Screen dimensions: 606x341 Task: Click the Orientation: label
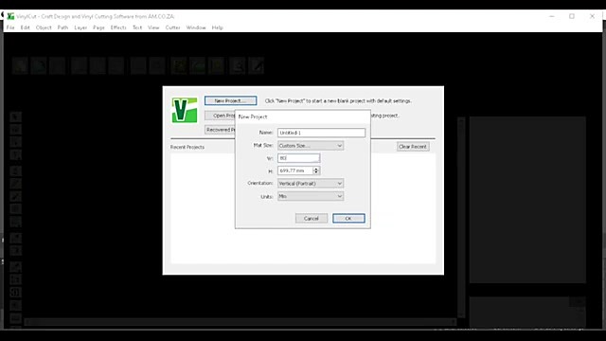(x=260, y=183)
